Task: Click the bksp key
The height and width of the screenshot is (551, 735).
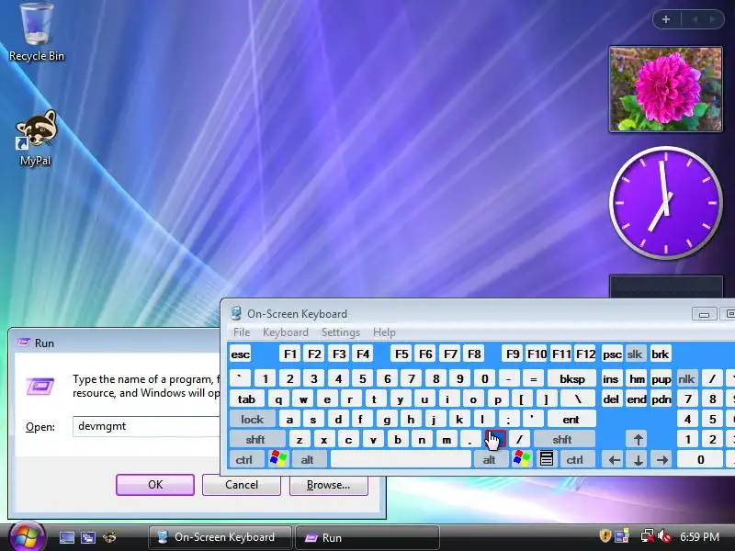Action: pos(571,379)
